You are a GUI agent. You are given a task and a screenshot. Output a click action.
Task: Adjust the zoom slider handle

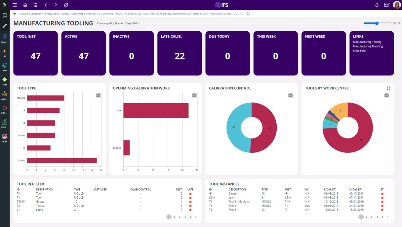coord(377,23)
